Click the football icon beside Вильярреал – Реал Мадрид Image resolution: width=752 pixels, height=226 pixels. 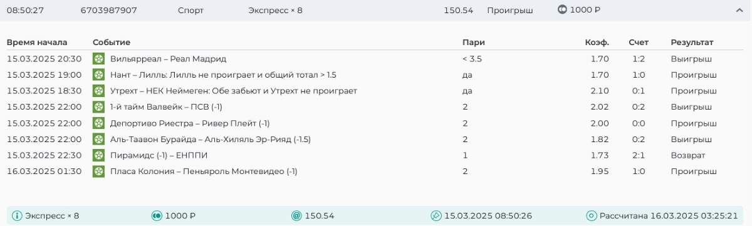[98, 59]
